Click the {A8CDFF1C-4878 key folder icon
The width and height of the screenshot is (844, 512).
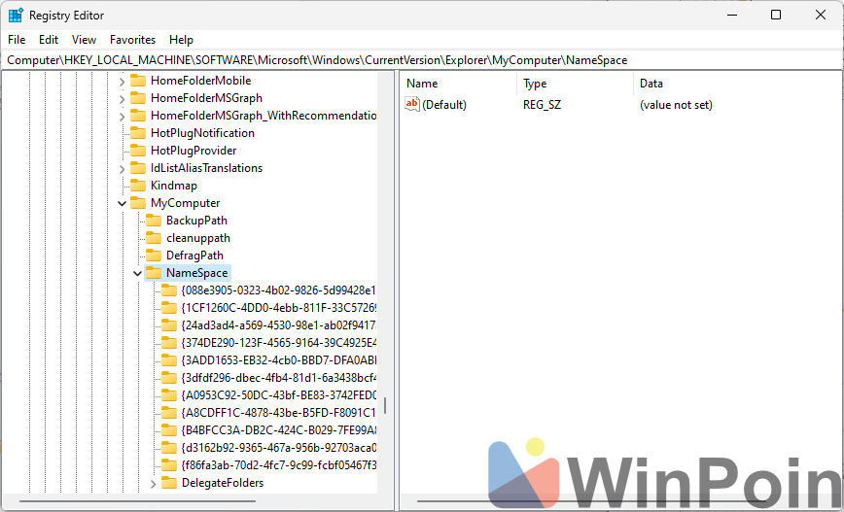click(x=169, y=413)
